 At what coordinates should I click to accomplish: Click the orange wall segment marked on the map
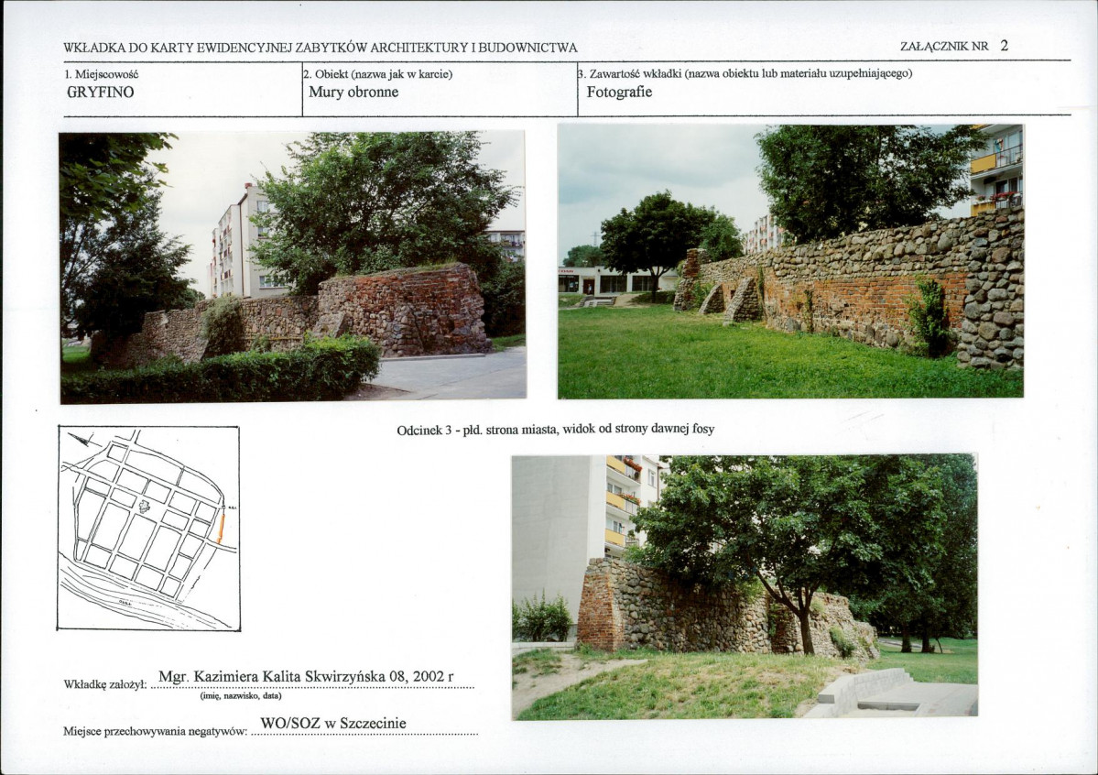click(x=221, y=528)
